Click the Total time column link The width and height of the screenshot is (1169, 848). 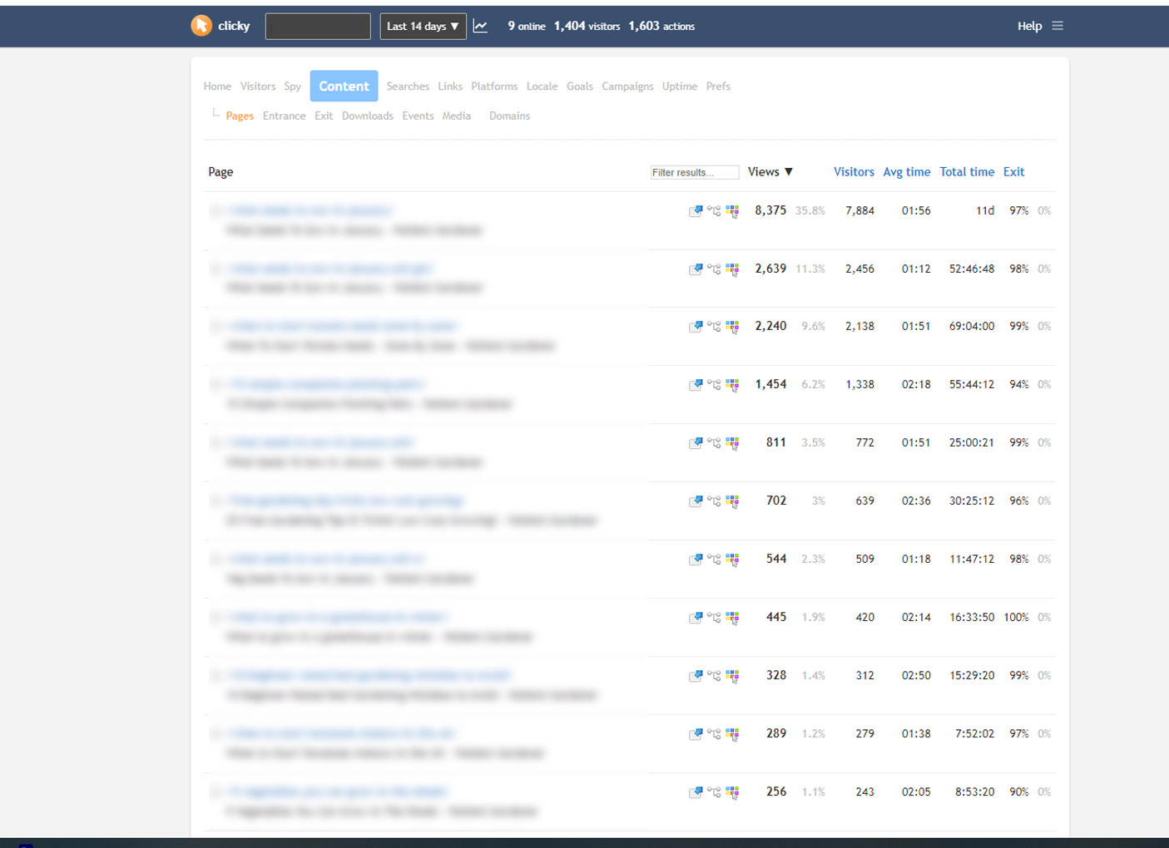point(967,172)
